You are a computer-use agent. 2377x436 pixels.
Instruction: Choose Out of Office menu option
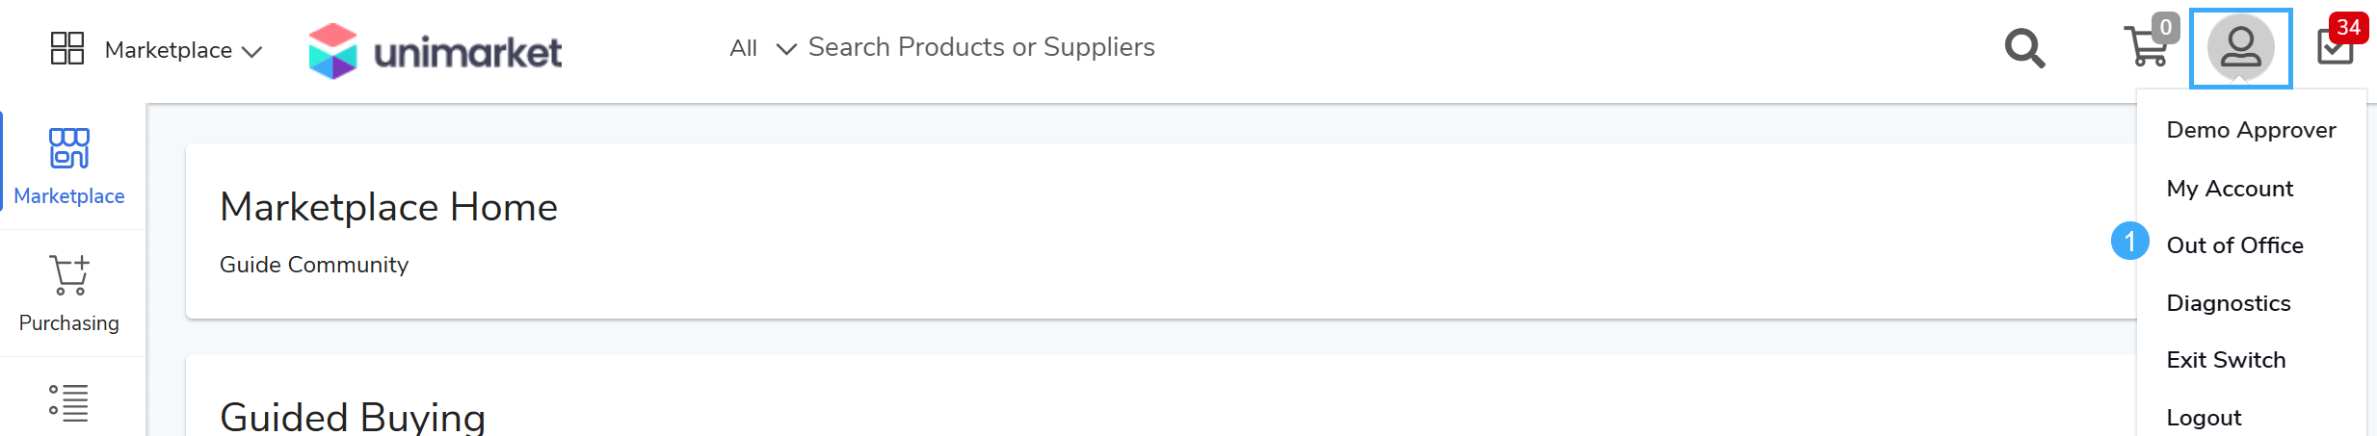(2234, 245)
